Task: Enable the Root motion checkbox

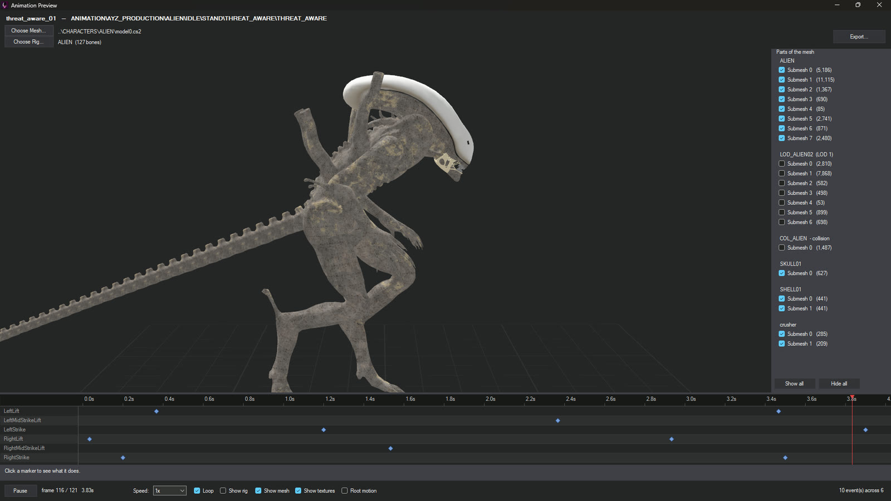Action: point(345,491)
